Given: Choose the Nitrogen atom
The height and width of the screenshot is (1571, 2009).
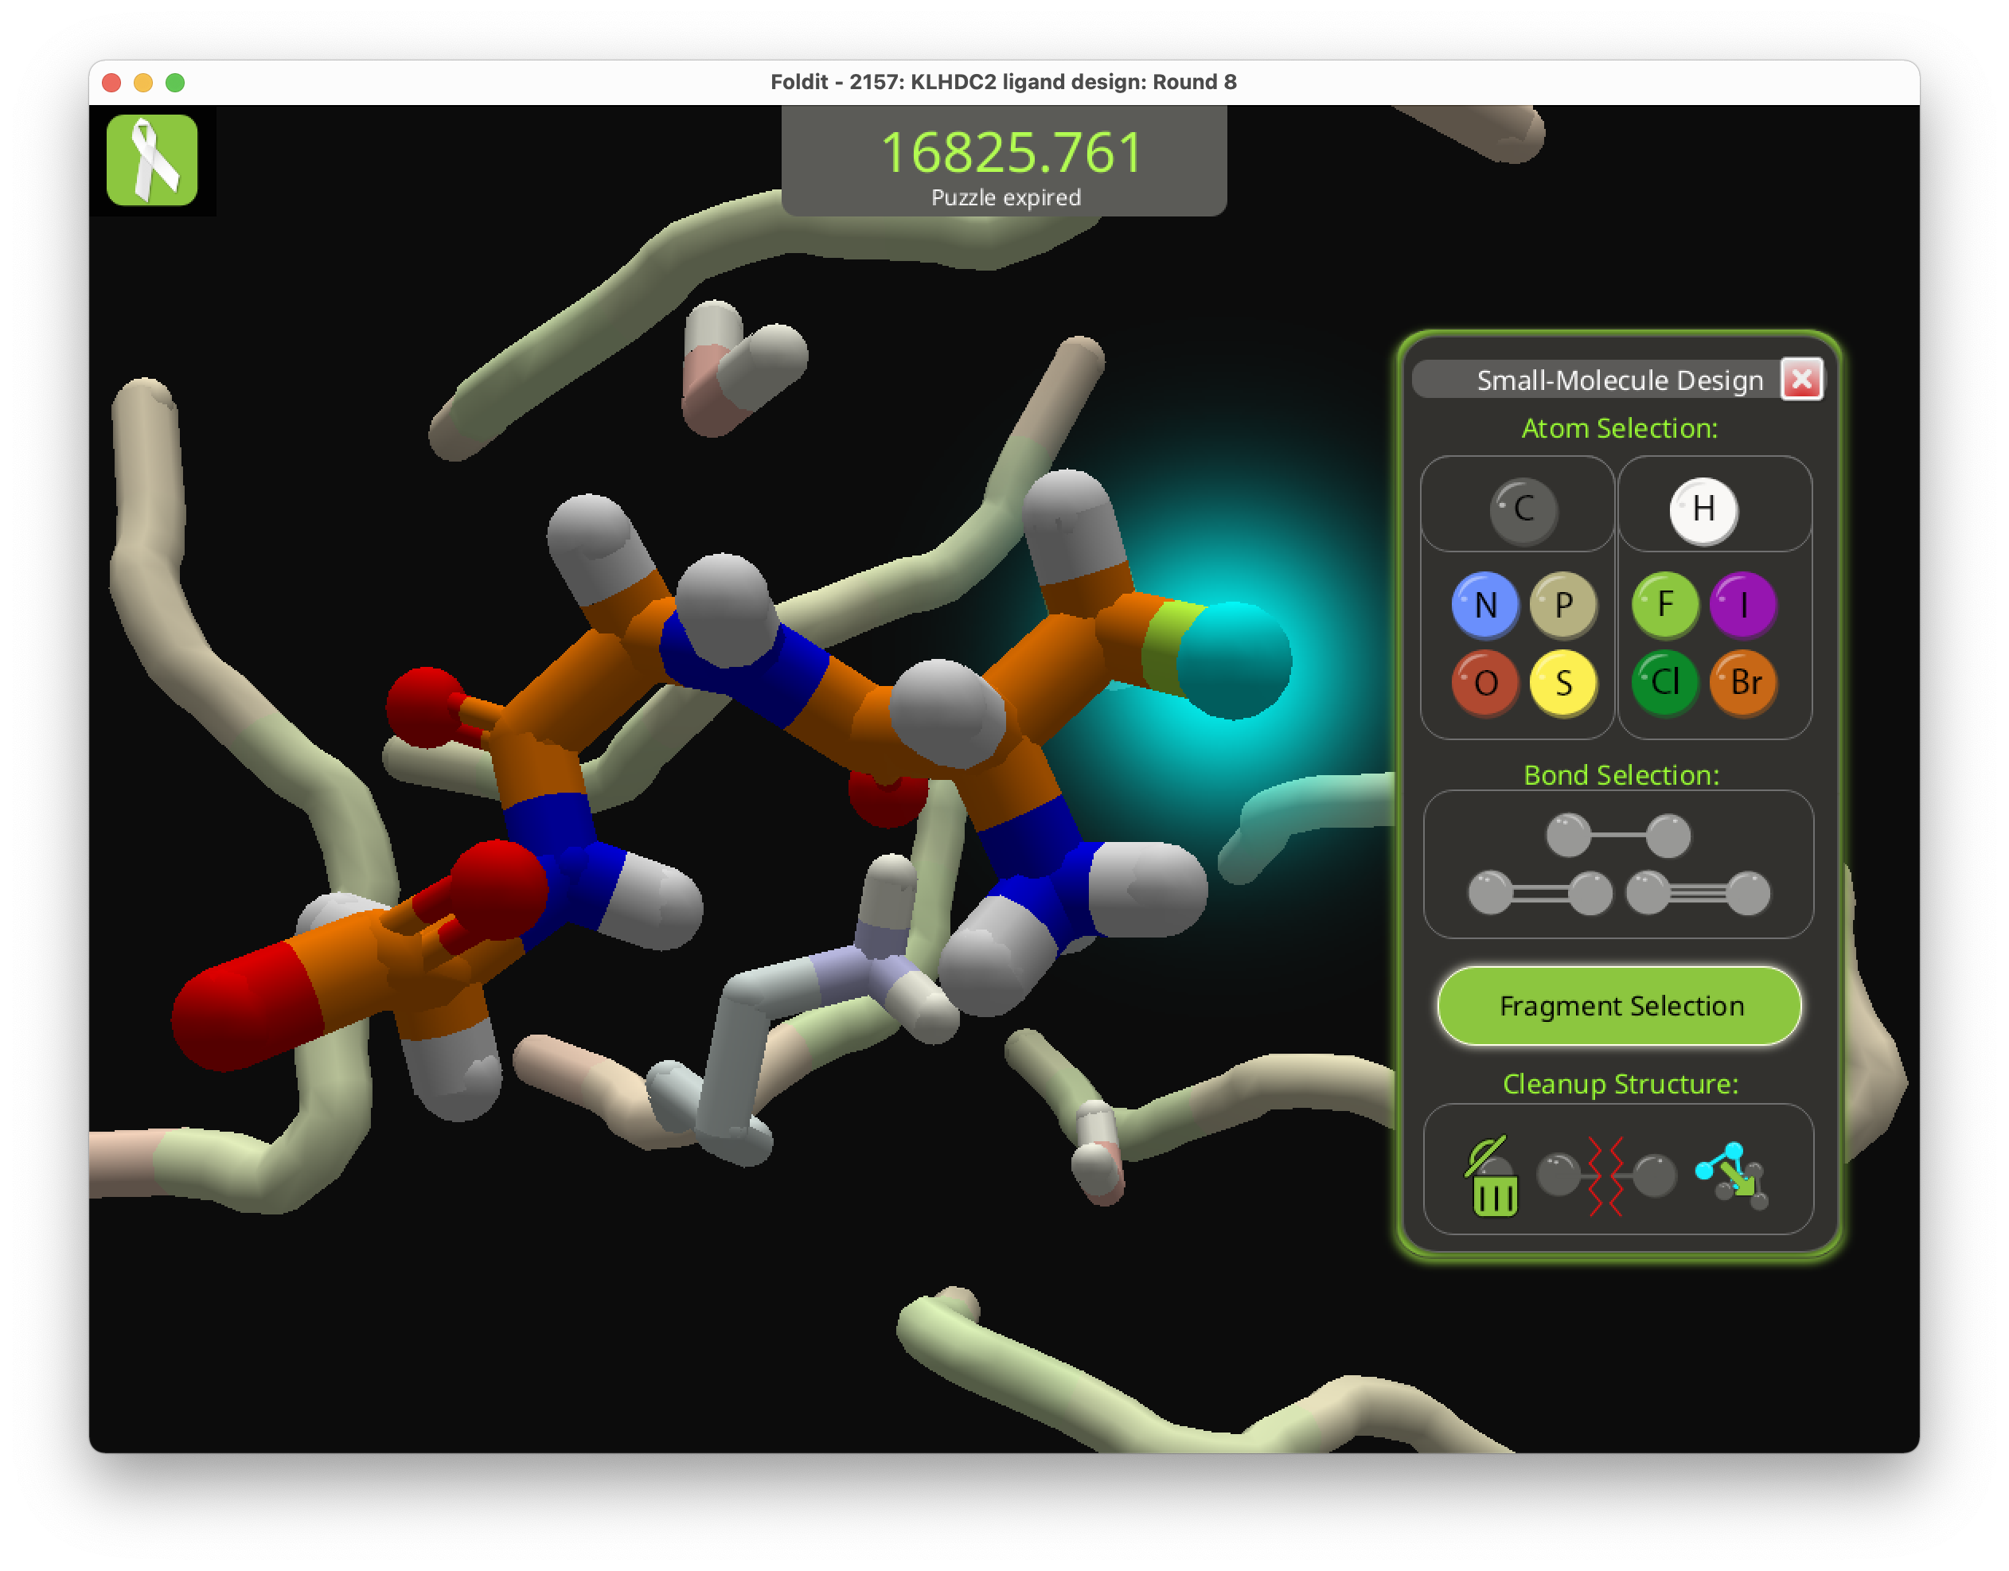Looking at the screenshot, I should click(1484, 605).
